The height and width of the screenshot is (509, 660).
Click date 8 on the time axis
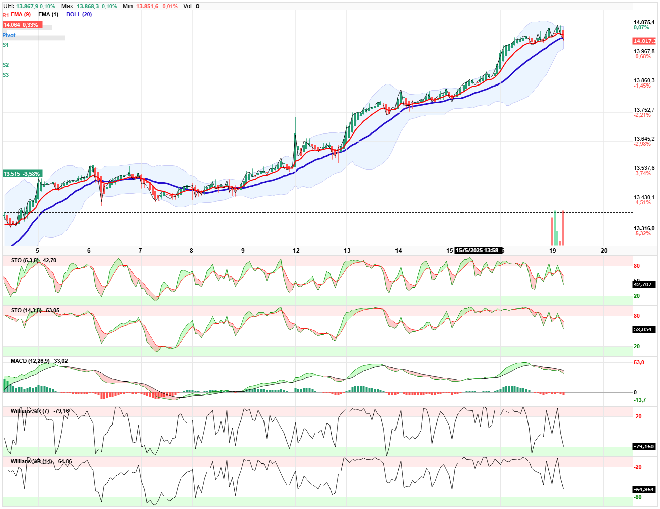pos(192,250)
